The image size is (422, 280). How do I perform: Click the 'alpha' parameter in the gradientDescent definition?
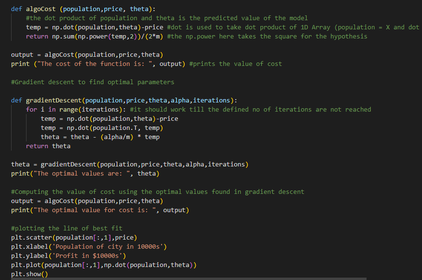180,101
